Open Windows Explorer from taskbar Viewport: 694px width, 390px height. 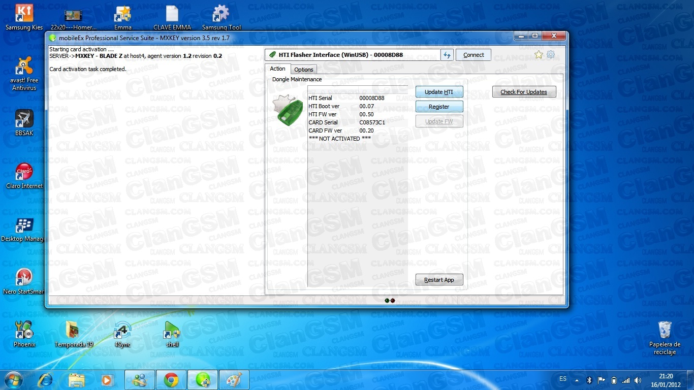77,380
